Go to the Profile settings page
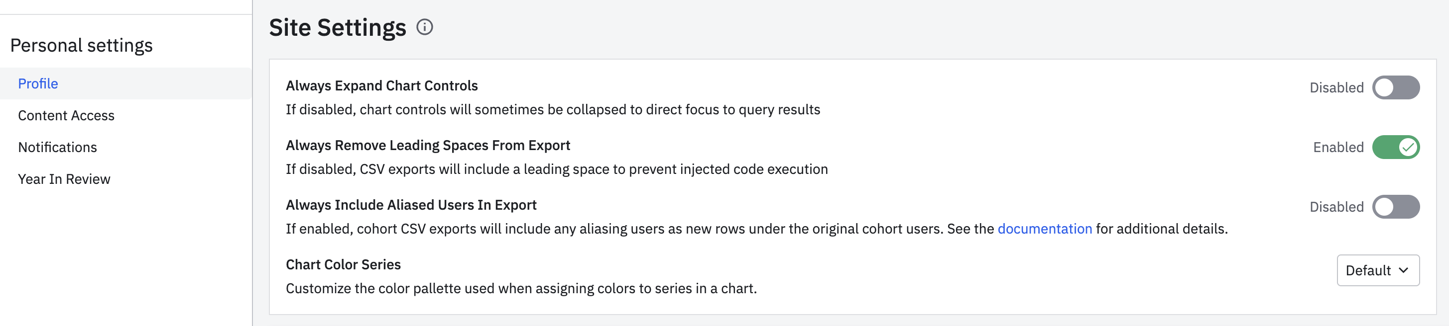Screen dimensions: 1449x326 (x=38, y=83)
